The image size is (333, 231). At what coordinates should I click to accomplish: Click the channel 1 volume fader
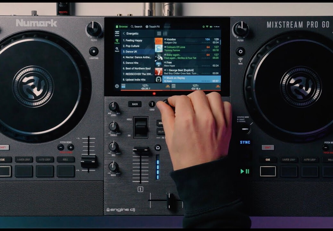pos(141,150)
